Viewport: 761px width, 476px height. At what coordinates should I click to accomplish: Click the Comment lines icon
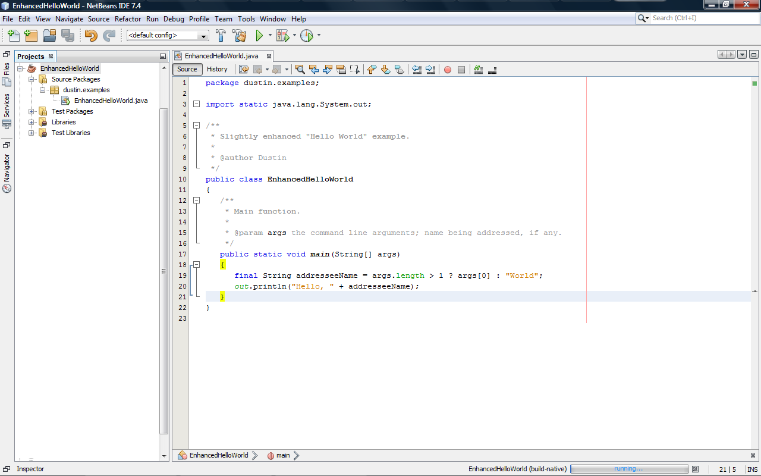pyautogui.click(x=479, y=70)
